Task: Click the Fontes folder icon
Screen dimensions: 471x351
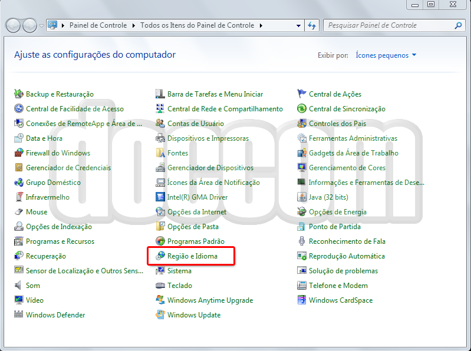Action: (160, 153)
